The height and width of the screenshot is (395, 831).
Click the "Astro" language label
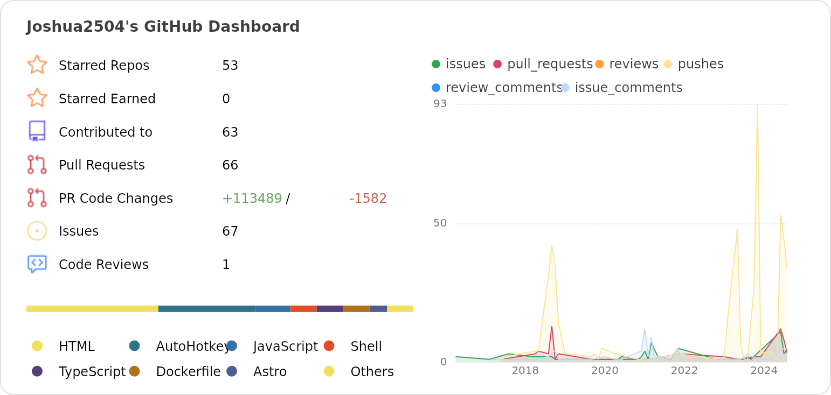pyautogui.click(x=270, y=372)
